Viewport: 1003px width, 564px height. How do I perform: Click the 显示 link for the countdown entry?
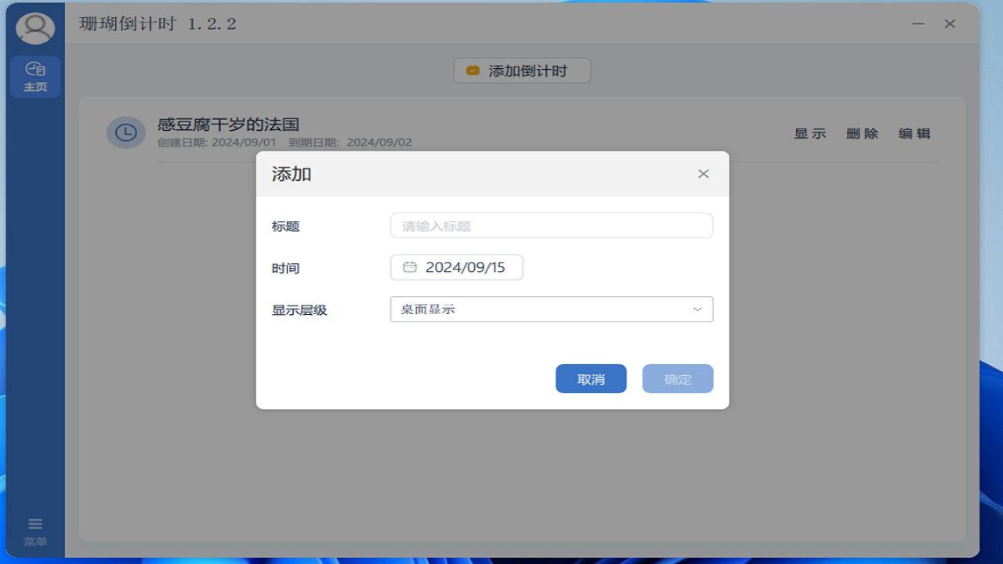(810, 133)
